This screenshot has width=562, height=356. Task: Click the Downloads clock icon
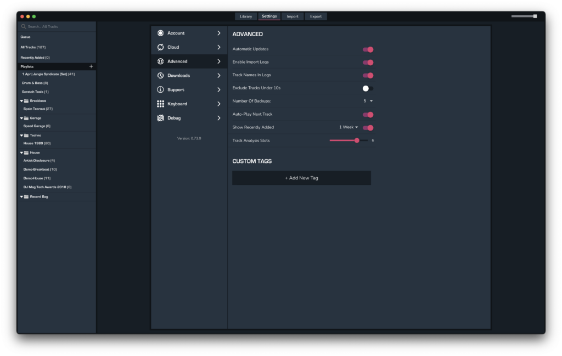(x=160, y=76)
